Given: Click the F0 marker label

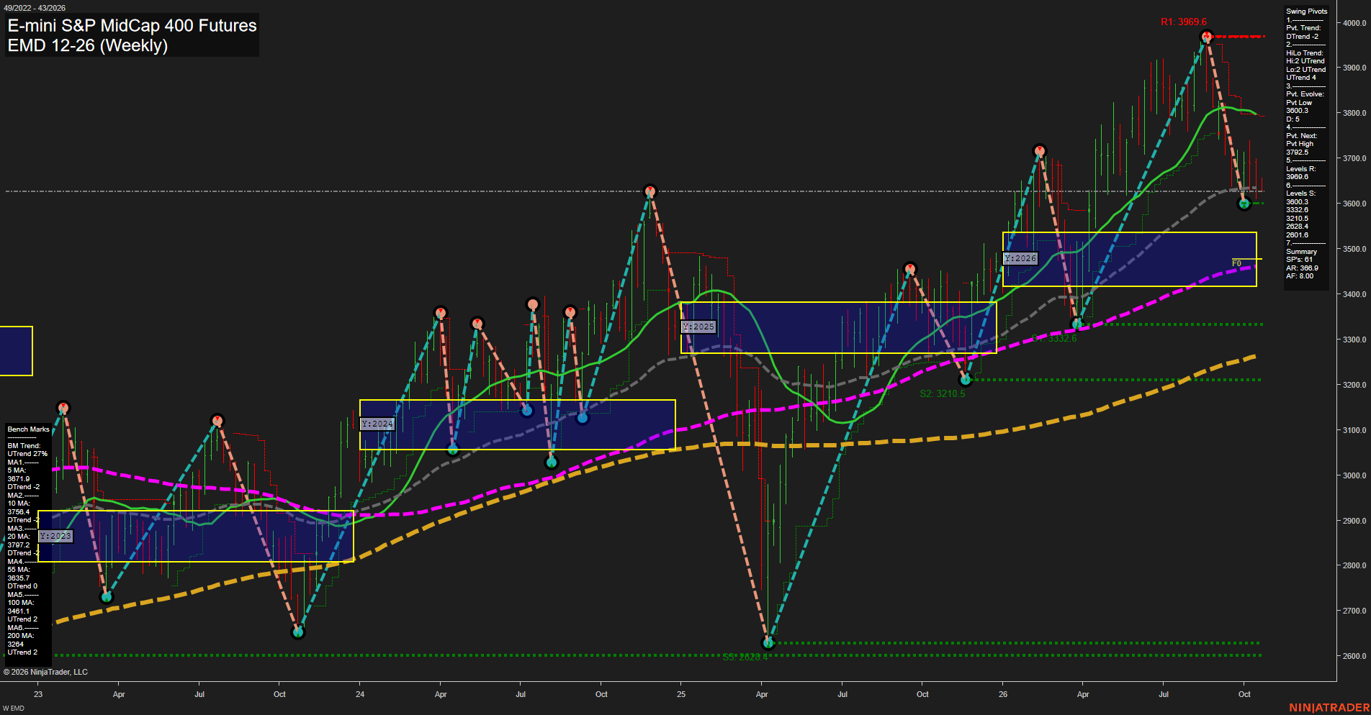Looking at the screenshot, I should point(1236,263).
